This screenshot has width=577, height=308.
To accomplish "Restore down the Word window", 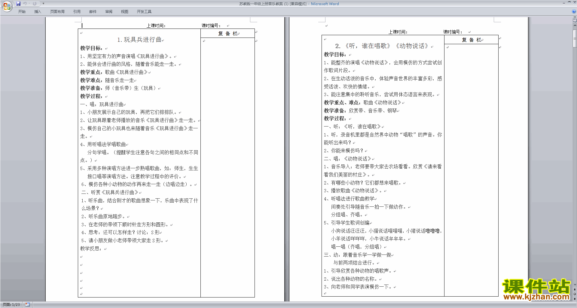I will (x=569, y=3).
